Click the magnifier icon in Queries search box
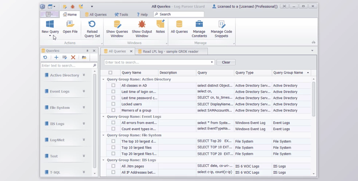 (x=95, y=65)
